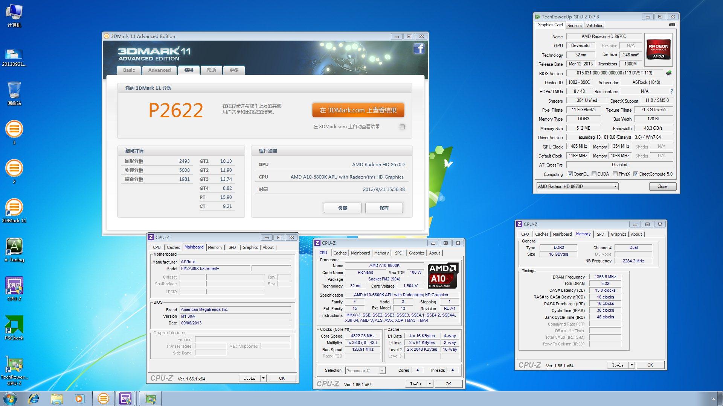This screenshot has height=406, width=723.
Task: Toggle the DirectCompute 5.0 checkbox
Action: click(636, 174)
